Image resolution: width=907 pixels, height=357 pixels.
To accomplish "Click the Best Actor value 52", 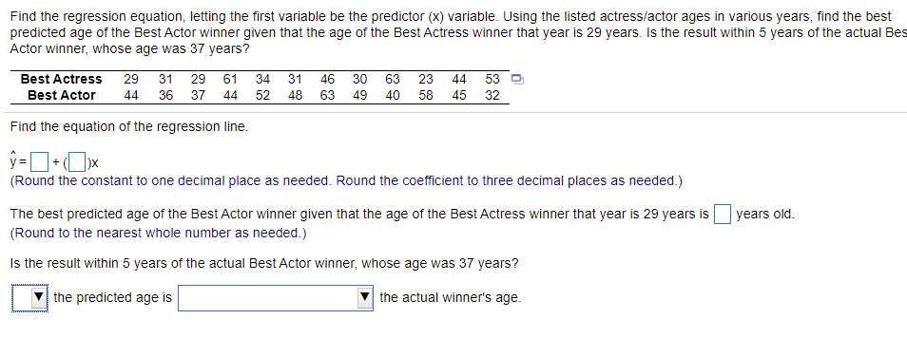I will click(x=262, y=95).
